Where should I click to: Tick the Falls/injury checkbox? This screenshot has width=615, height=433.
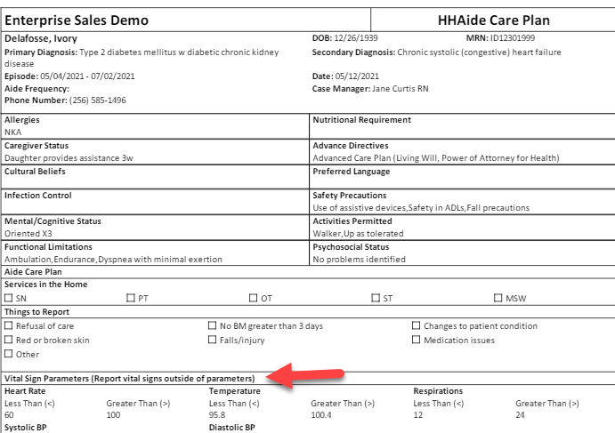pos(212,340)
